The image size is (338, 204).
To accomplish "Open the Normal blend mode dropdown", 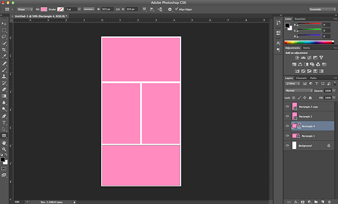I will click(x=298, y=90).
